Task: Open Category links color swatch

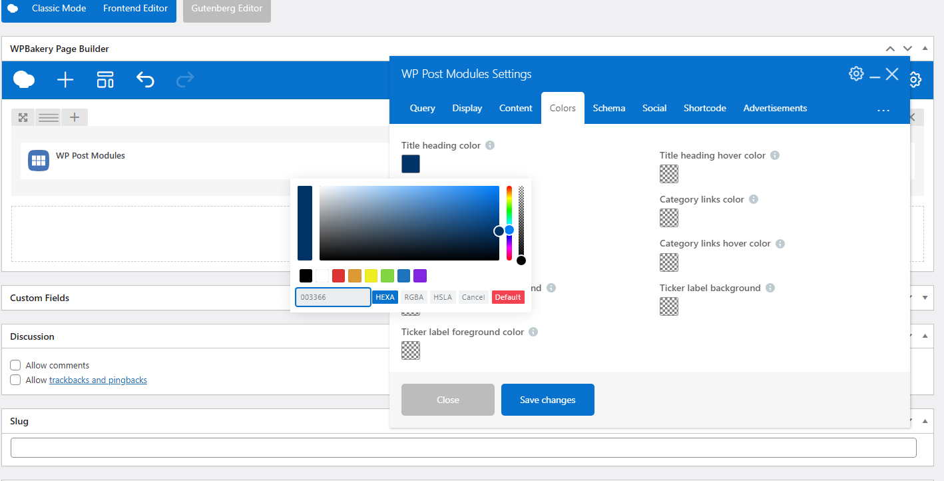Action: point(669,218)
